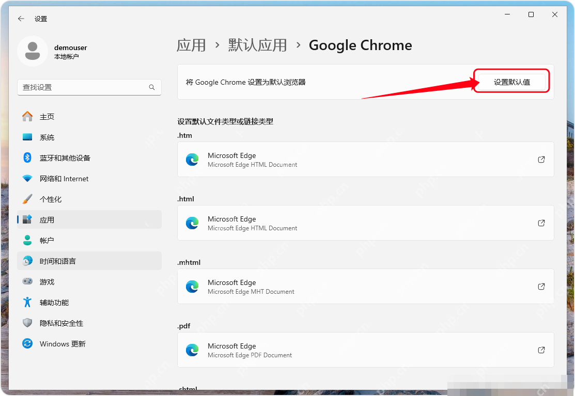
Task: Select 网络和 Internet in sidebar
Action: tap(89, 179)
